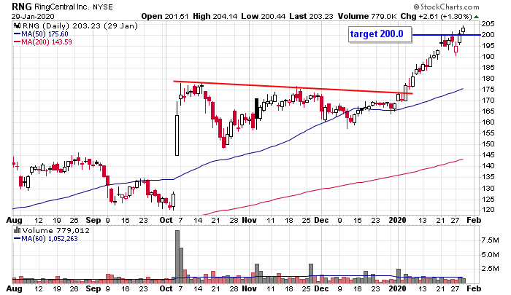Click the 160 price axis label

point(488,122)
